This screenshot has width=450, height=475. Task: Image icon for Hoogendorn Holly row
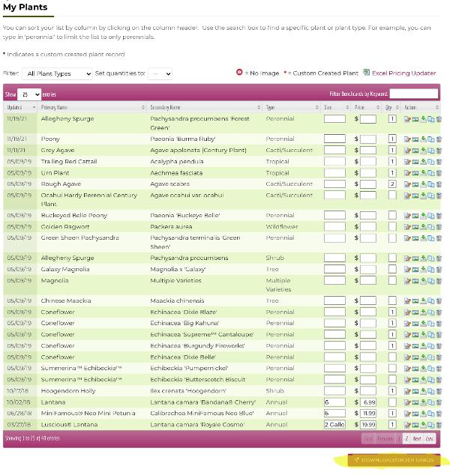coord(415,391)
